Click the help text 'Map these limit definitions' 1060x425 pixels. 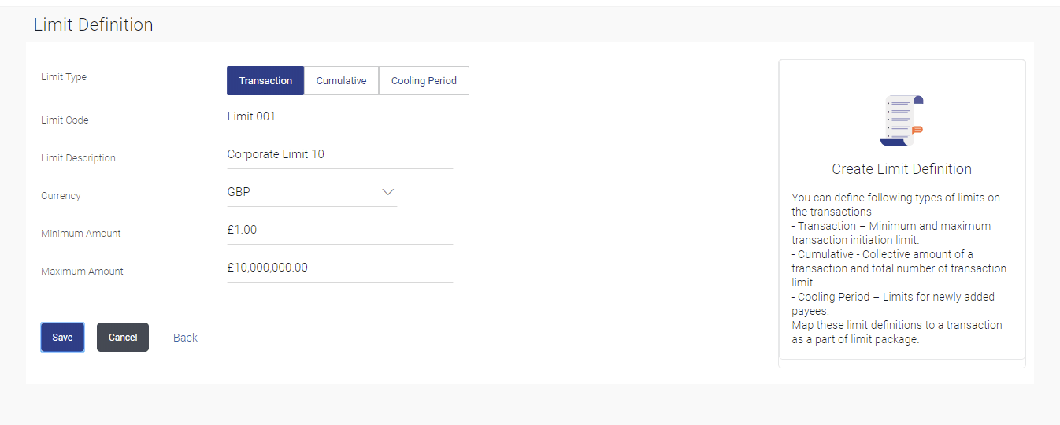coord(897,332)
